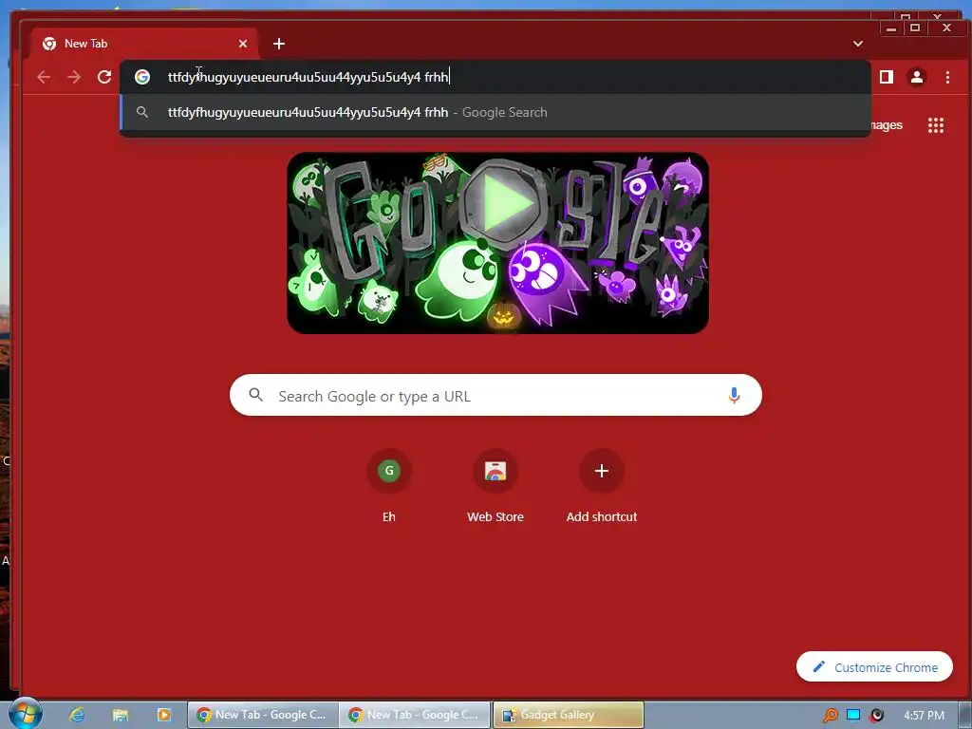Go forward using the forward arrow

(x=74, y=77)
